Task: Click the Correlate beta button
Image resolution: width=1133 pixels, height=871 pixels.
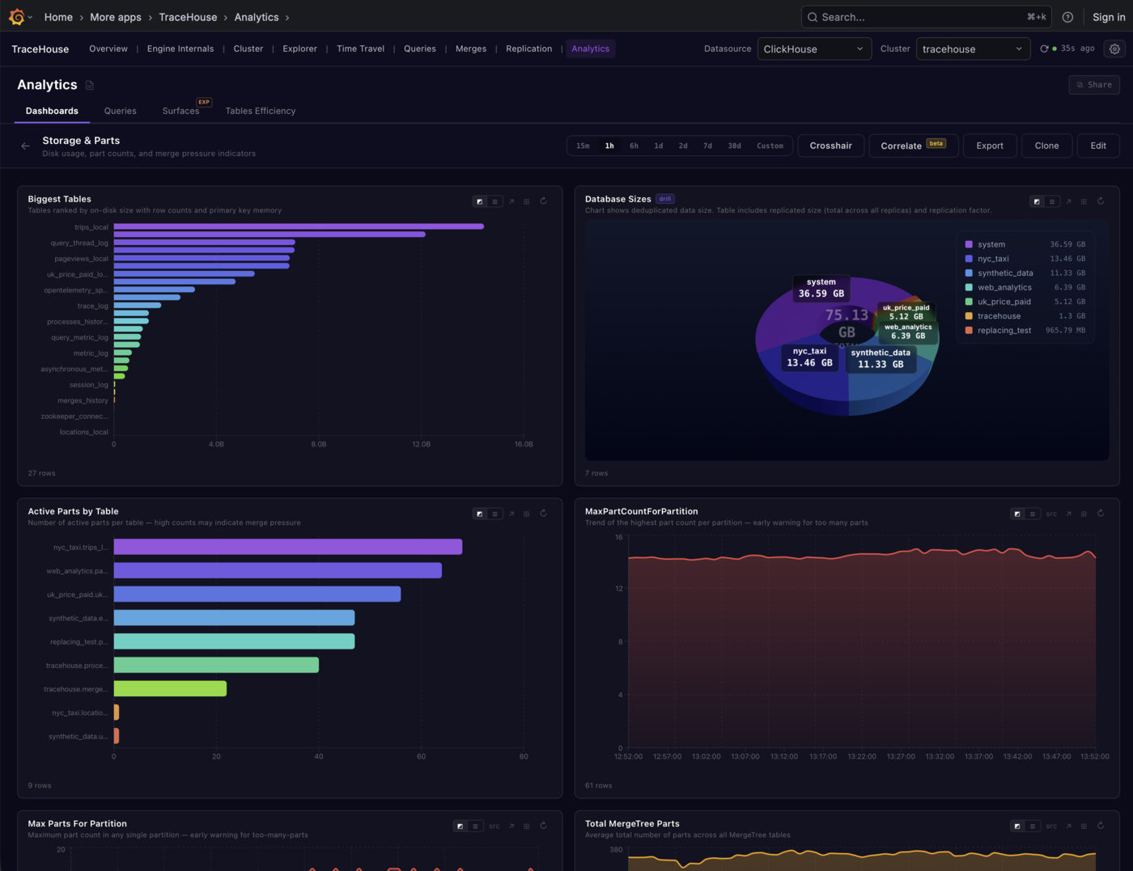Action: coord(914,146)
